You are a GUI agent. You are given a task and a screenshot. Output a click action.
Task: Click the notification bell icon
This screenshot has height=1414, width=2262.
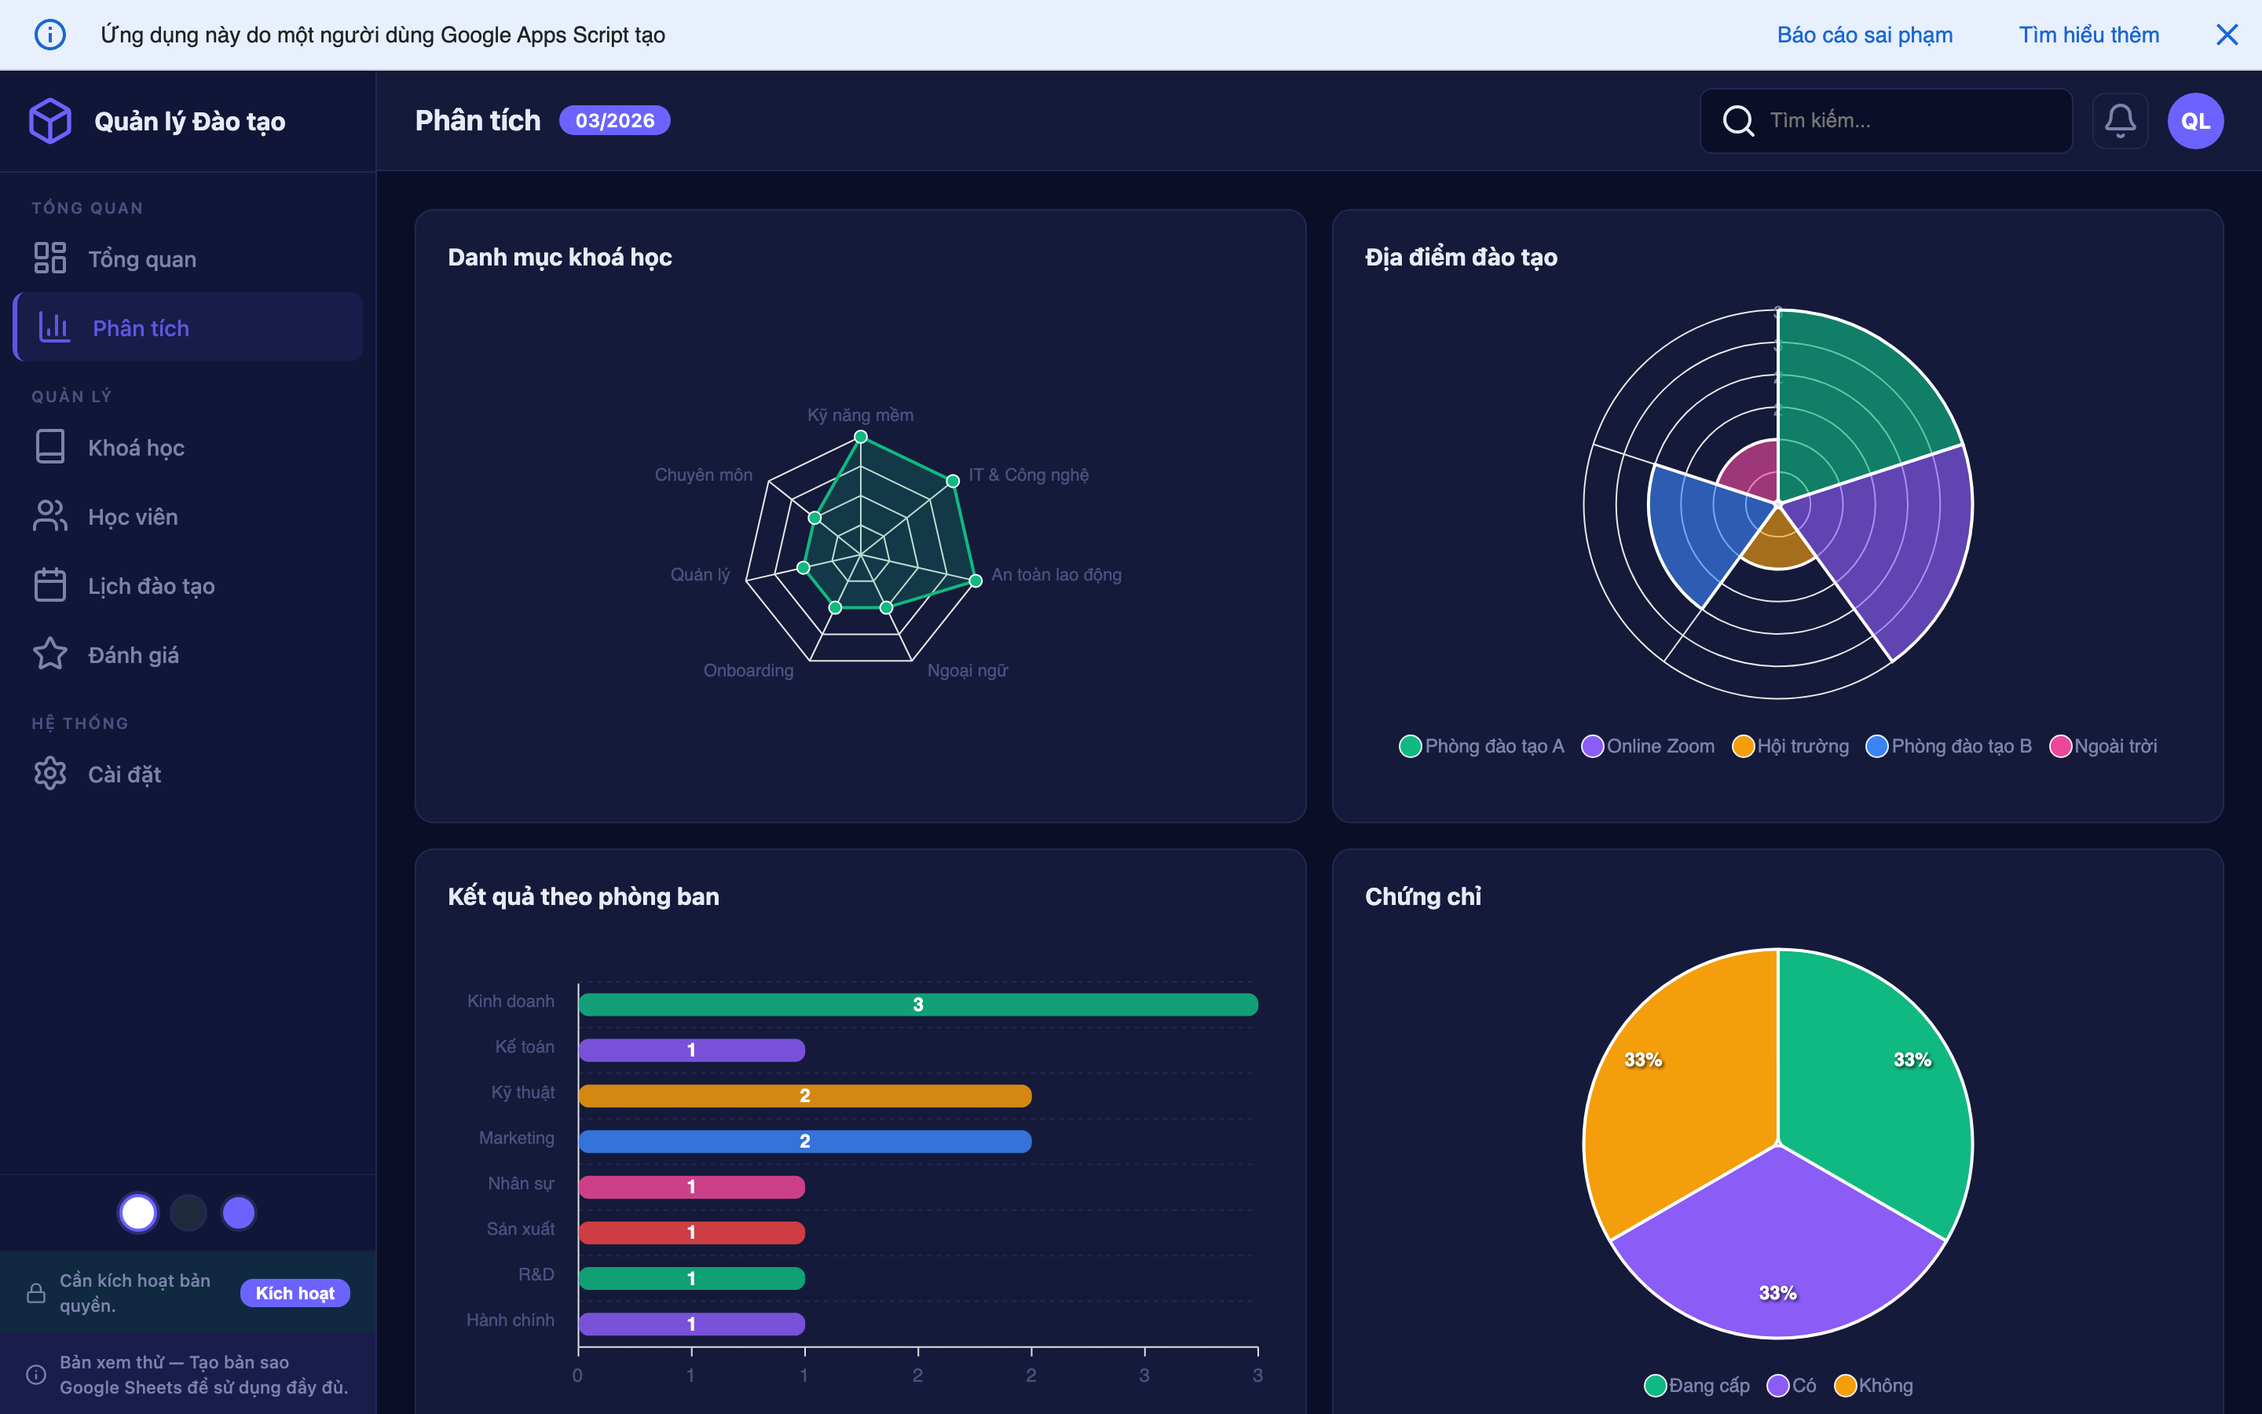[x=2119, y=121]
